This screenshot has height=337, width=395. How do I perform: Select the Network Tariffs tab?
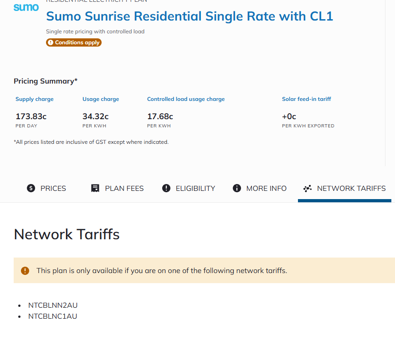click(x=345, y=188)
